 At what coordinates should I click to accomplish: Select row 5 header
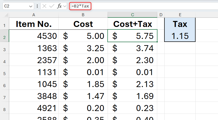click(x=4, y=72)
